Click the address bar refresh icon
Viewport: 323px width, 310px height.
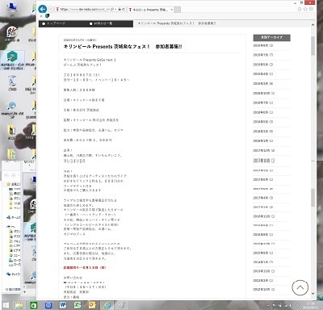124,9
